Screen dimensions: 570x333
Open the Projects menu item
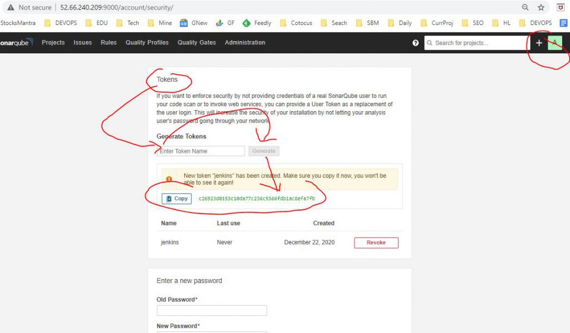pos(53,43)
